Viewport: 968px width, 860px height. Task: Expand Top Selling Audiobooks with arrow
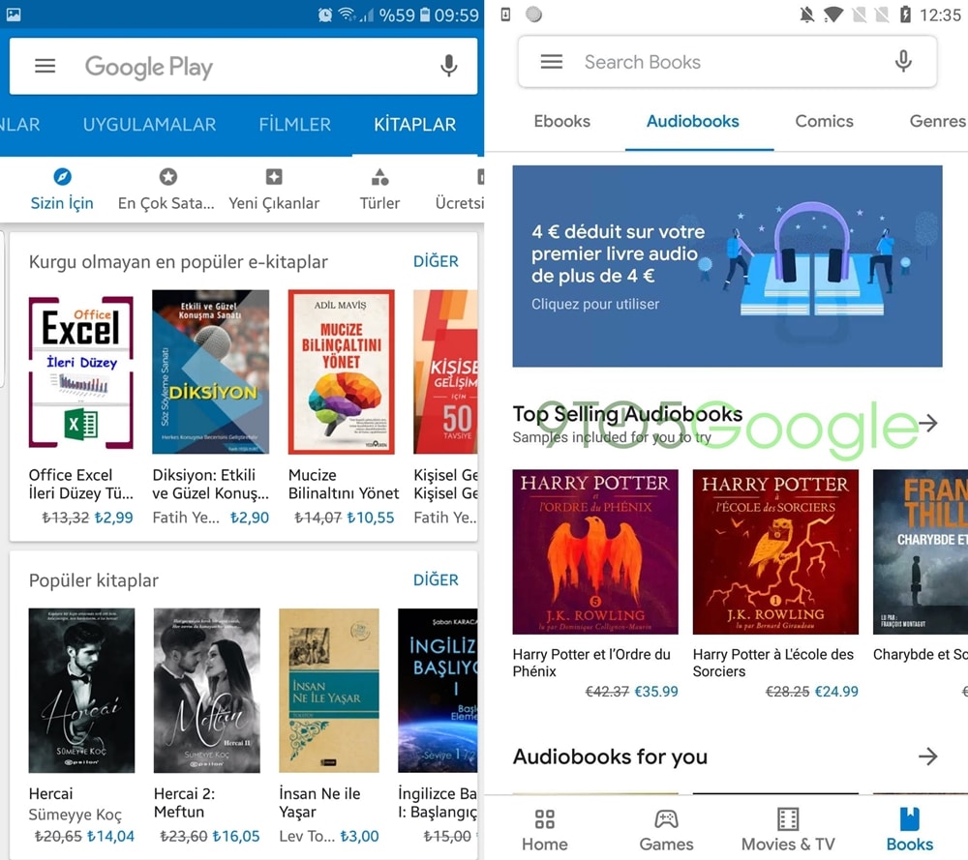pyautogui.click(x=928, y=423)
